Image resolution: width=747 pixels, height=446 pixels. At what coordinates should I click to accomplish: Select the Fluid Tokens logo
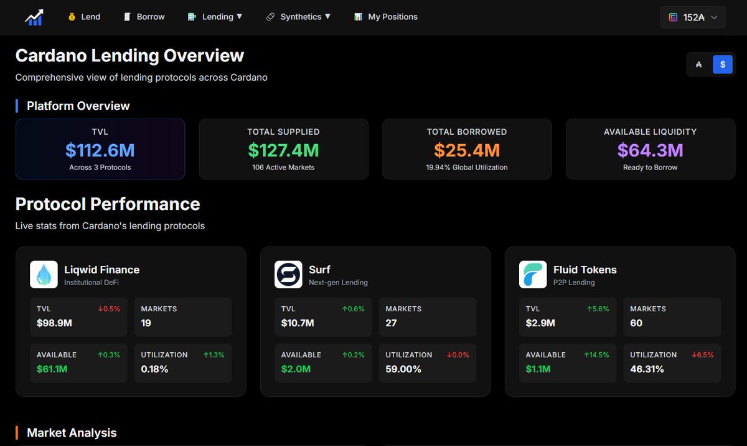(532, 274)
